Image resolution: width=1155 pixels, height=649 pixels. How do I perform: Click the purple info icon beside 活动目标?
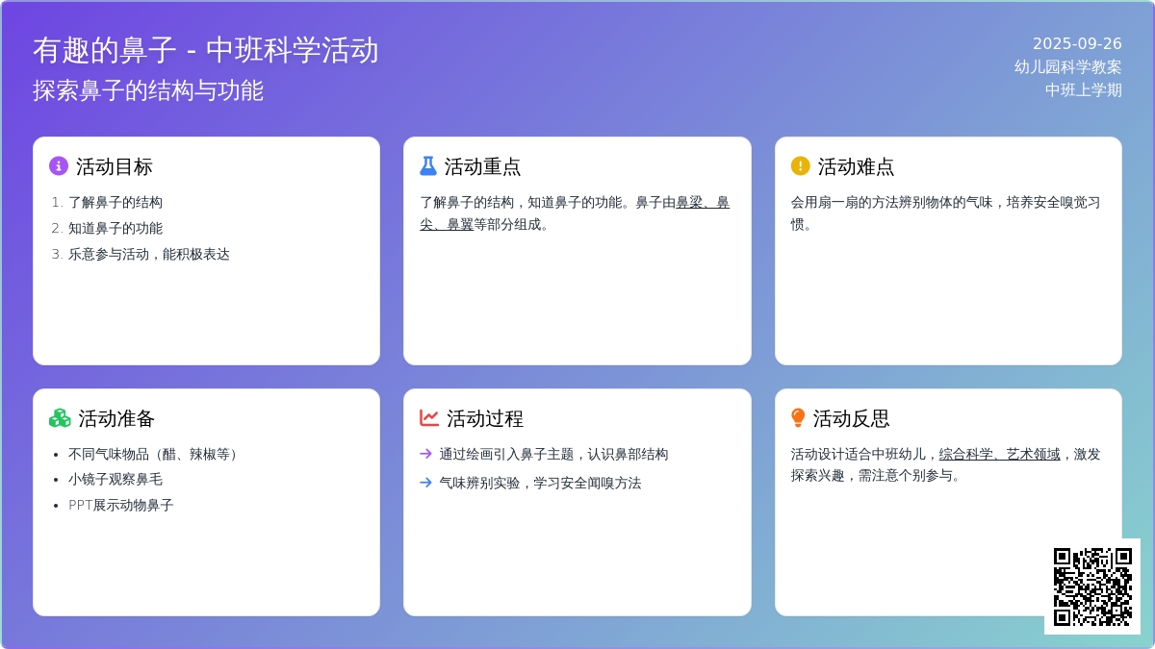tap(59, 166)
